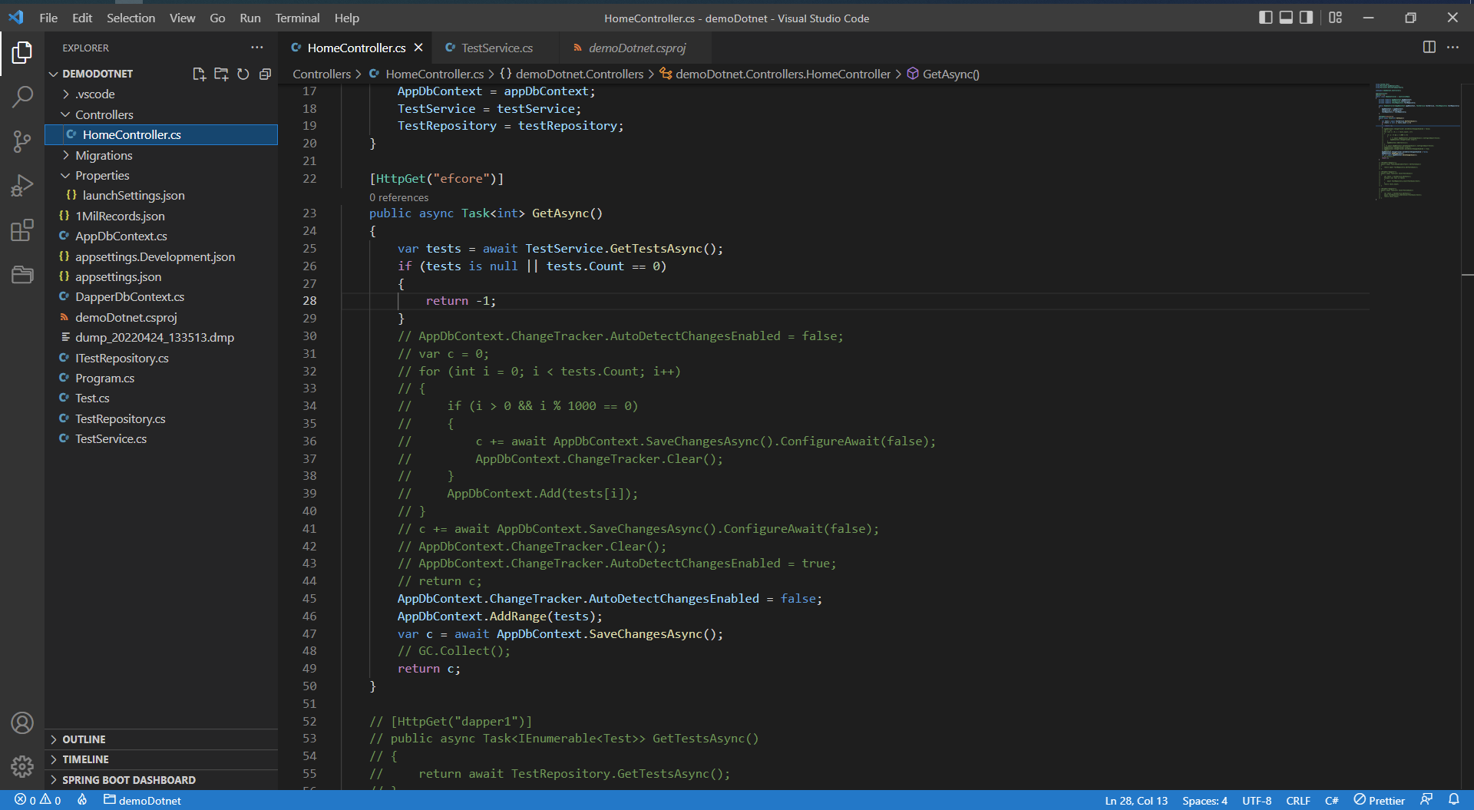Change file encoding UTF-8
The height and width of the screenshot is (810, 1474).
tap(1257, 800)
